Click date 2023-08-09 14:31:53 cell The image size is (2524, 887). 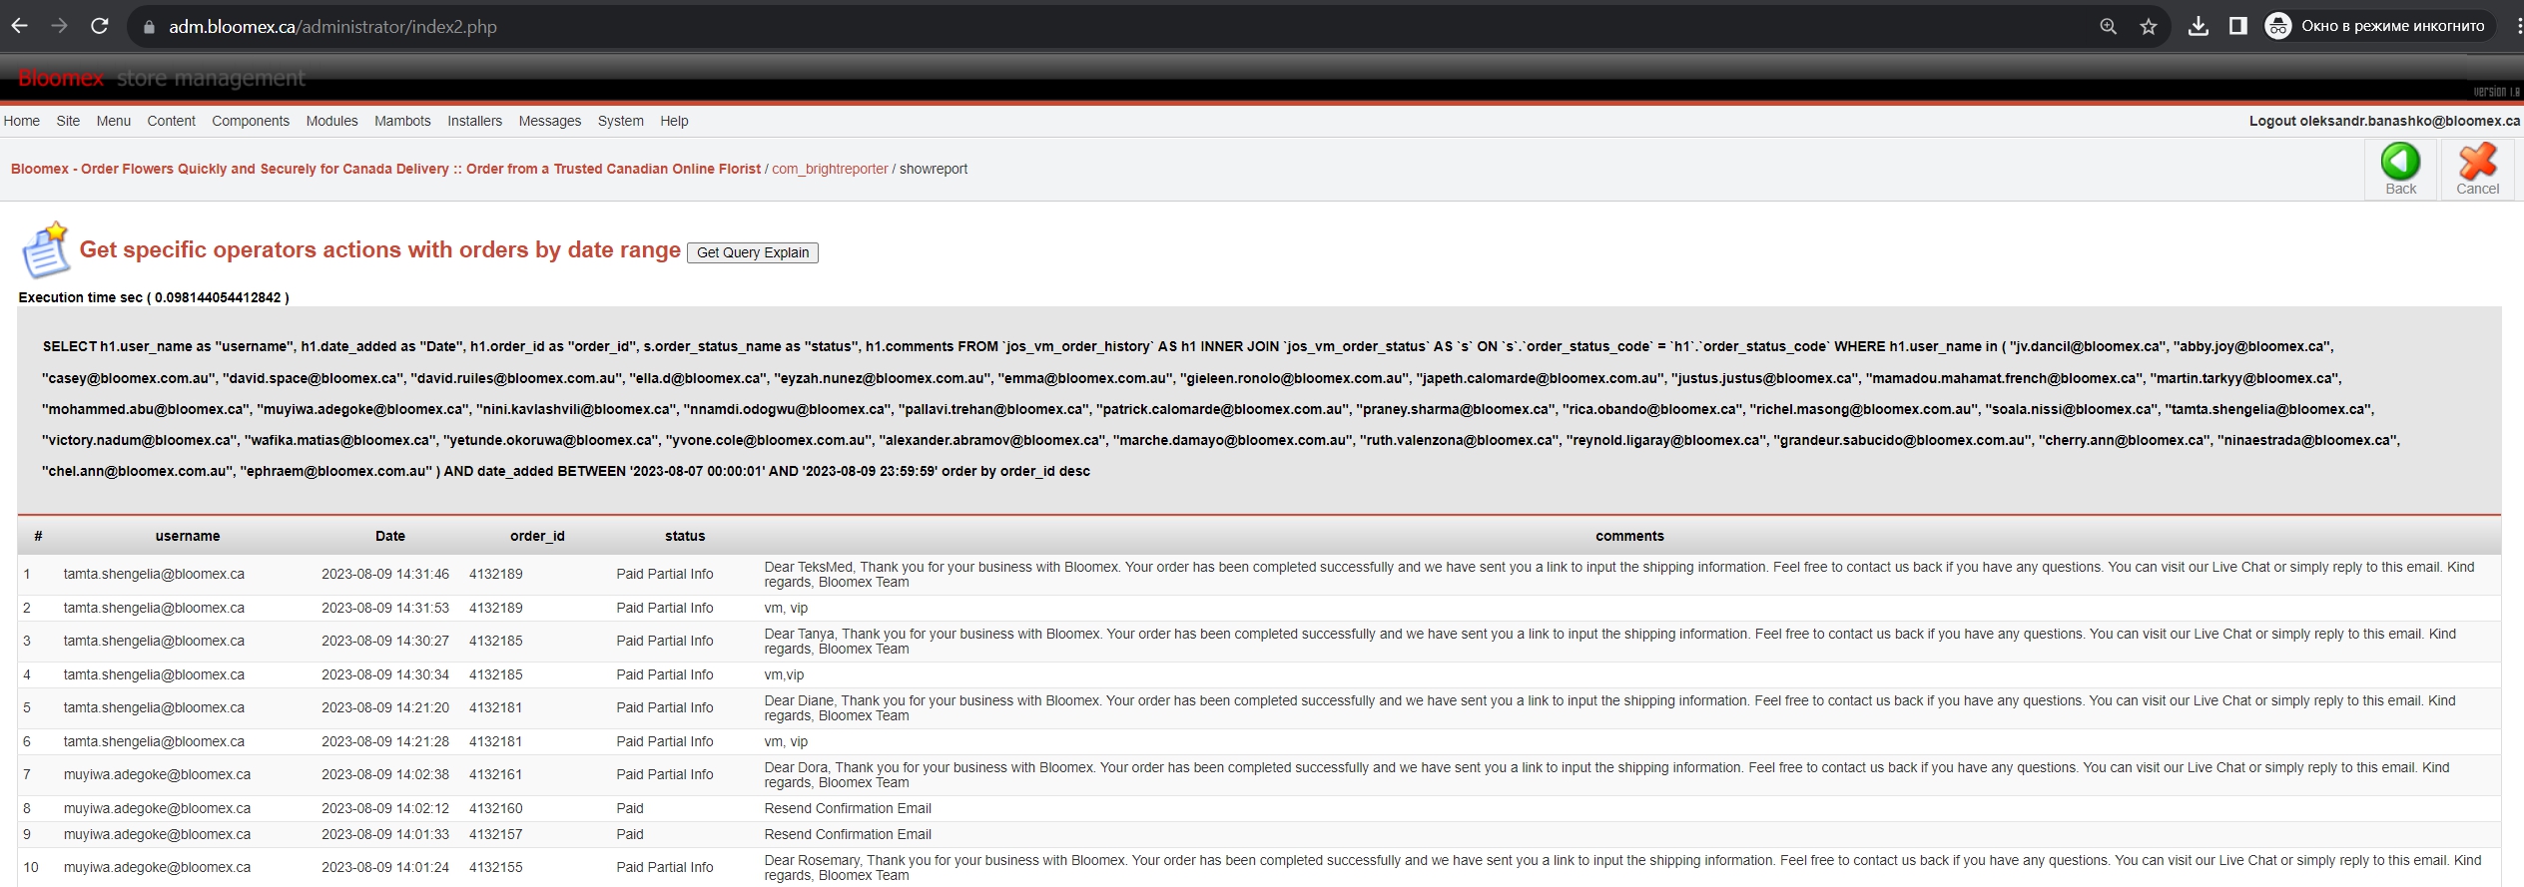coord(385,608)
